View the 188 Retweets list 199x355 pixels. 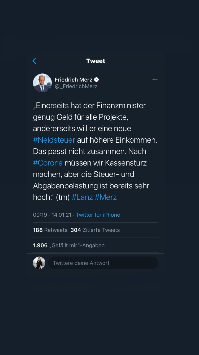tap(50, 230)
